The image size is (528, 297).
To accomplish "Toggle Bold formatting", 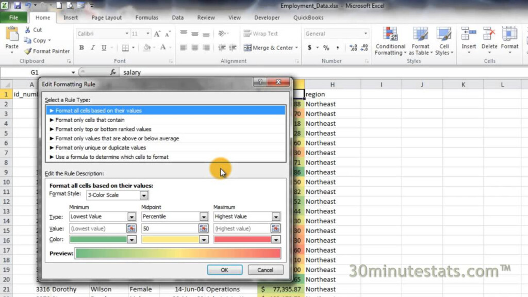I will (81, 48).
